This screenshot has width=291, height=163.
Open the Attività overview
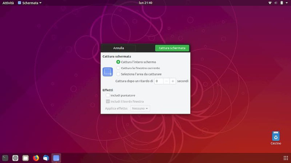[8, 3]
